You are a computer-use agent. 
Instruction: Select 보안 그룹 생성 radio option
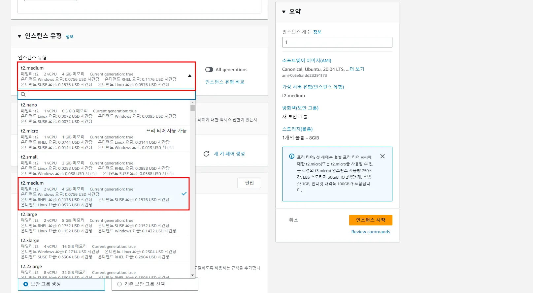coord(26,284)
